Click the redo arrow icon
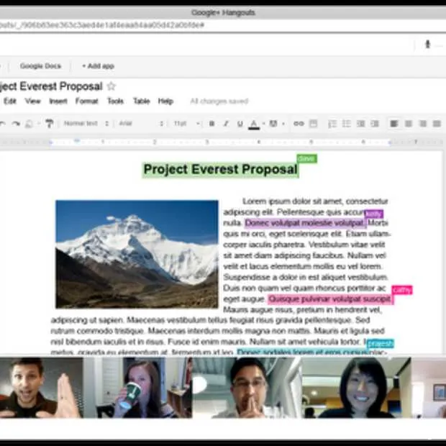Viewport: 446px width, 446px height. [16, 124]
